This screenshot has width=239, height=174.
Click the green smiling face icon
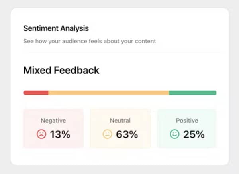pyautogui.click(x=174, y=134)
